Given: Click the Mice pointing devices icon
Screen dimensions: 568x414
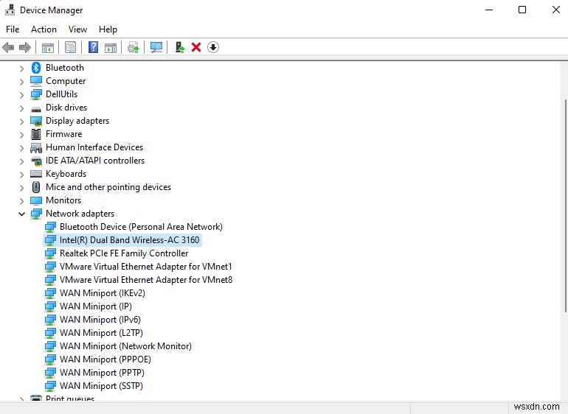Looking at the screenshot, I should click(x=36, y=187).
